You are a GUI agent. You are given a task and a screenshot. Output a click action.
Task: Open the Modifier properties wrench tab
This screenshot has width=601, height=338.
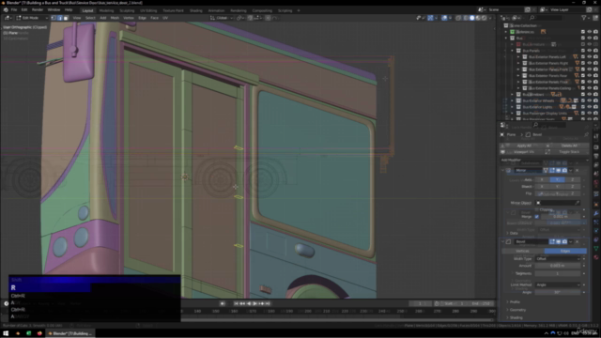pyautogui.click(x=596, y=213)
